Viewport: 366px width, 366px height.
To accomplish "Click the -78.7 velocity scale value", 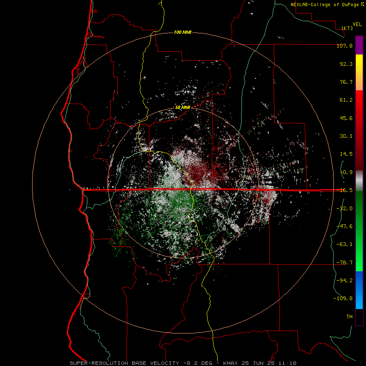I will pyautogui.click(x=344, y=263).
